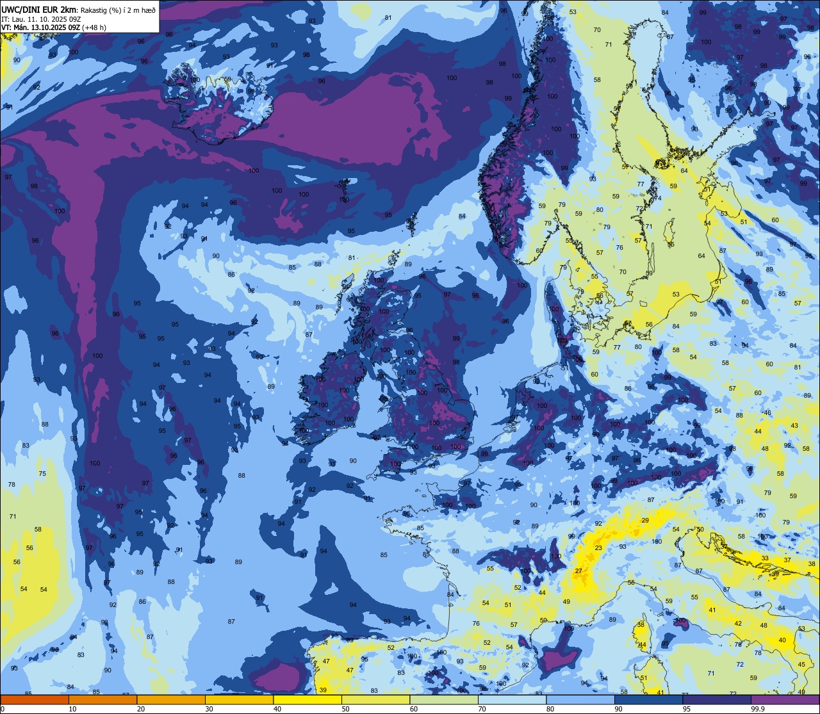Click the legend swatch between 60 and 70
Screen dimensions: 820x714
point(444,699)
